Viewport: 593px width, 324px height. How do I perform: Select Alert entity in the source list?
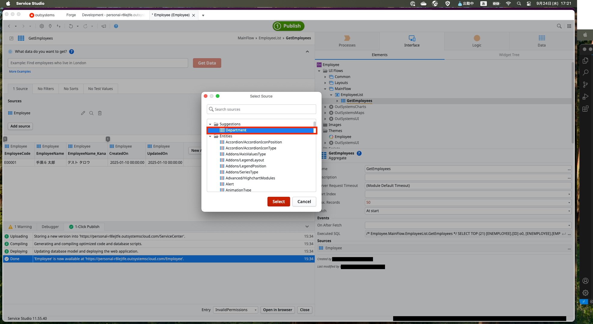[x=230, y=184]
